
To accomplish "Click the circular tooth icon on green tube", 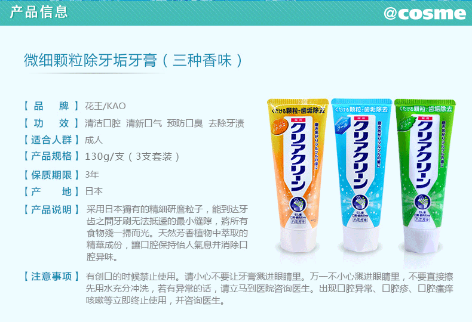I will (x=422, y=203).
